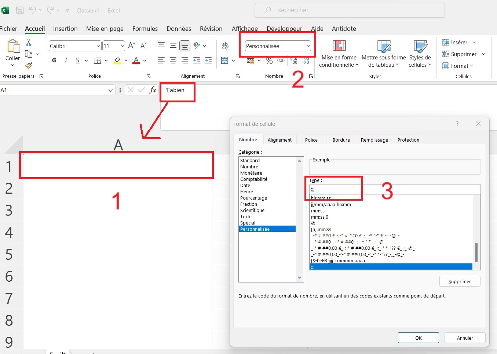
Task: Click the thousands separator 000 icon
Action: [x=281, y=61]
